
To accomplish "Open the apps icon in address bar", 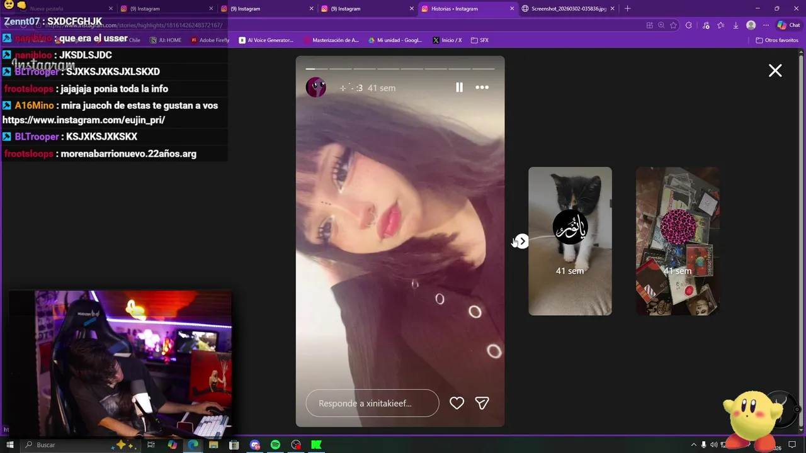I will click(649, 25).
